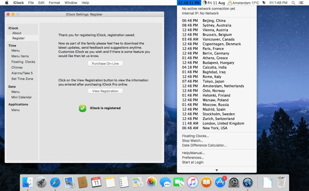Open iTunes from the dock
This screenshot has height=191, width=309.
tap(192, 182)
